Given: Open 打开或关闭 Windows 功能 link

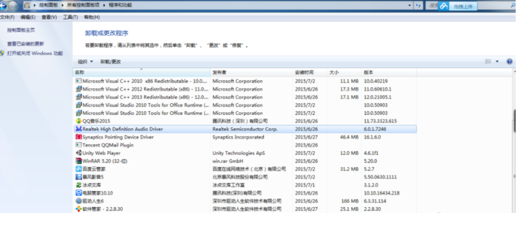Looking at the screenshot, I should tap(35, 53).
